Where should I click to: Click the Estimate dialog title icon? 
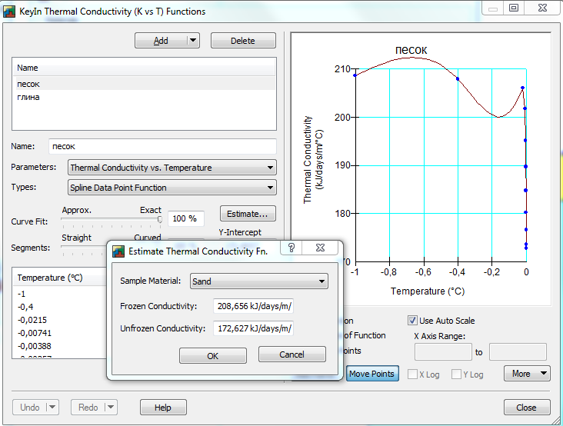click(x=118, y=251)
